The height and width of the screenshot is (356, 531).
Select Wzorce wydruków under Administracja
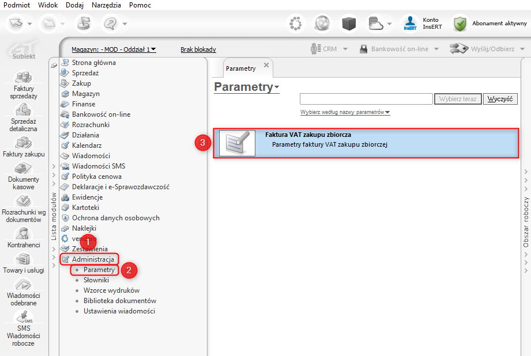(x=111, y=290)
